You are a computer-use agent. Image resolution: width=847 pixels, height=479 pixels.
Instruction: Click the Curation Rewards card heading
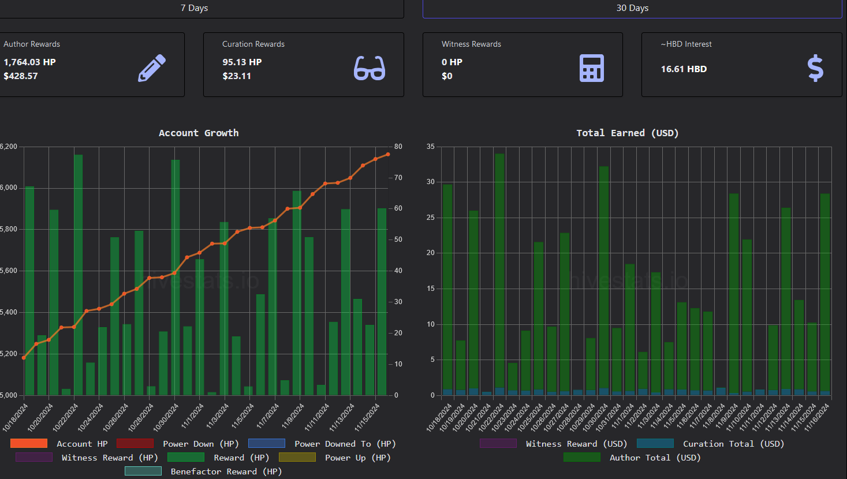click(253, 44)
